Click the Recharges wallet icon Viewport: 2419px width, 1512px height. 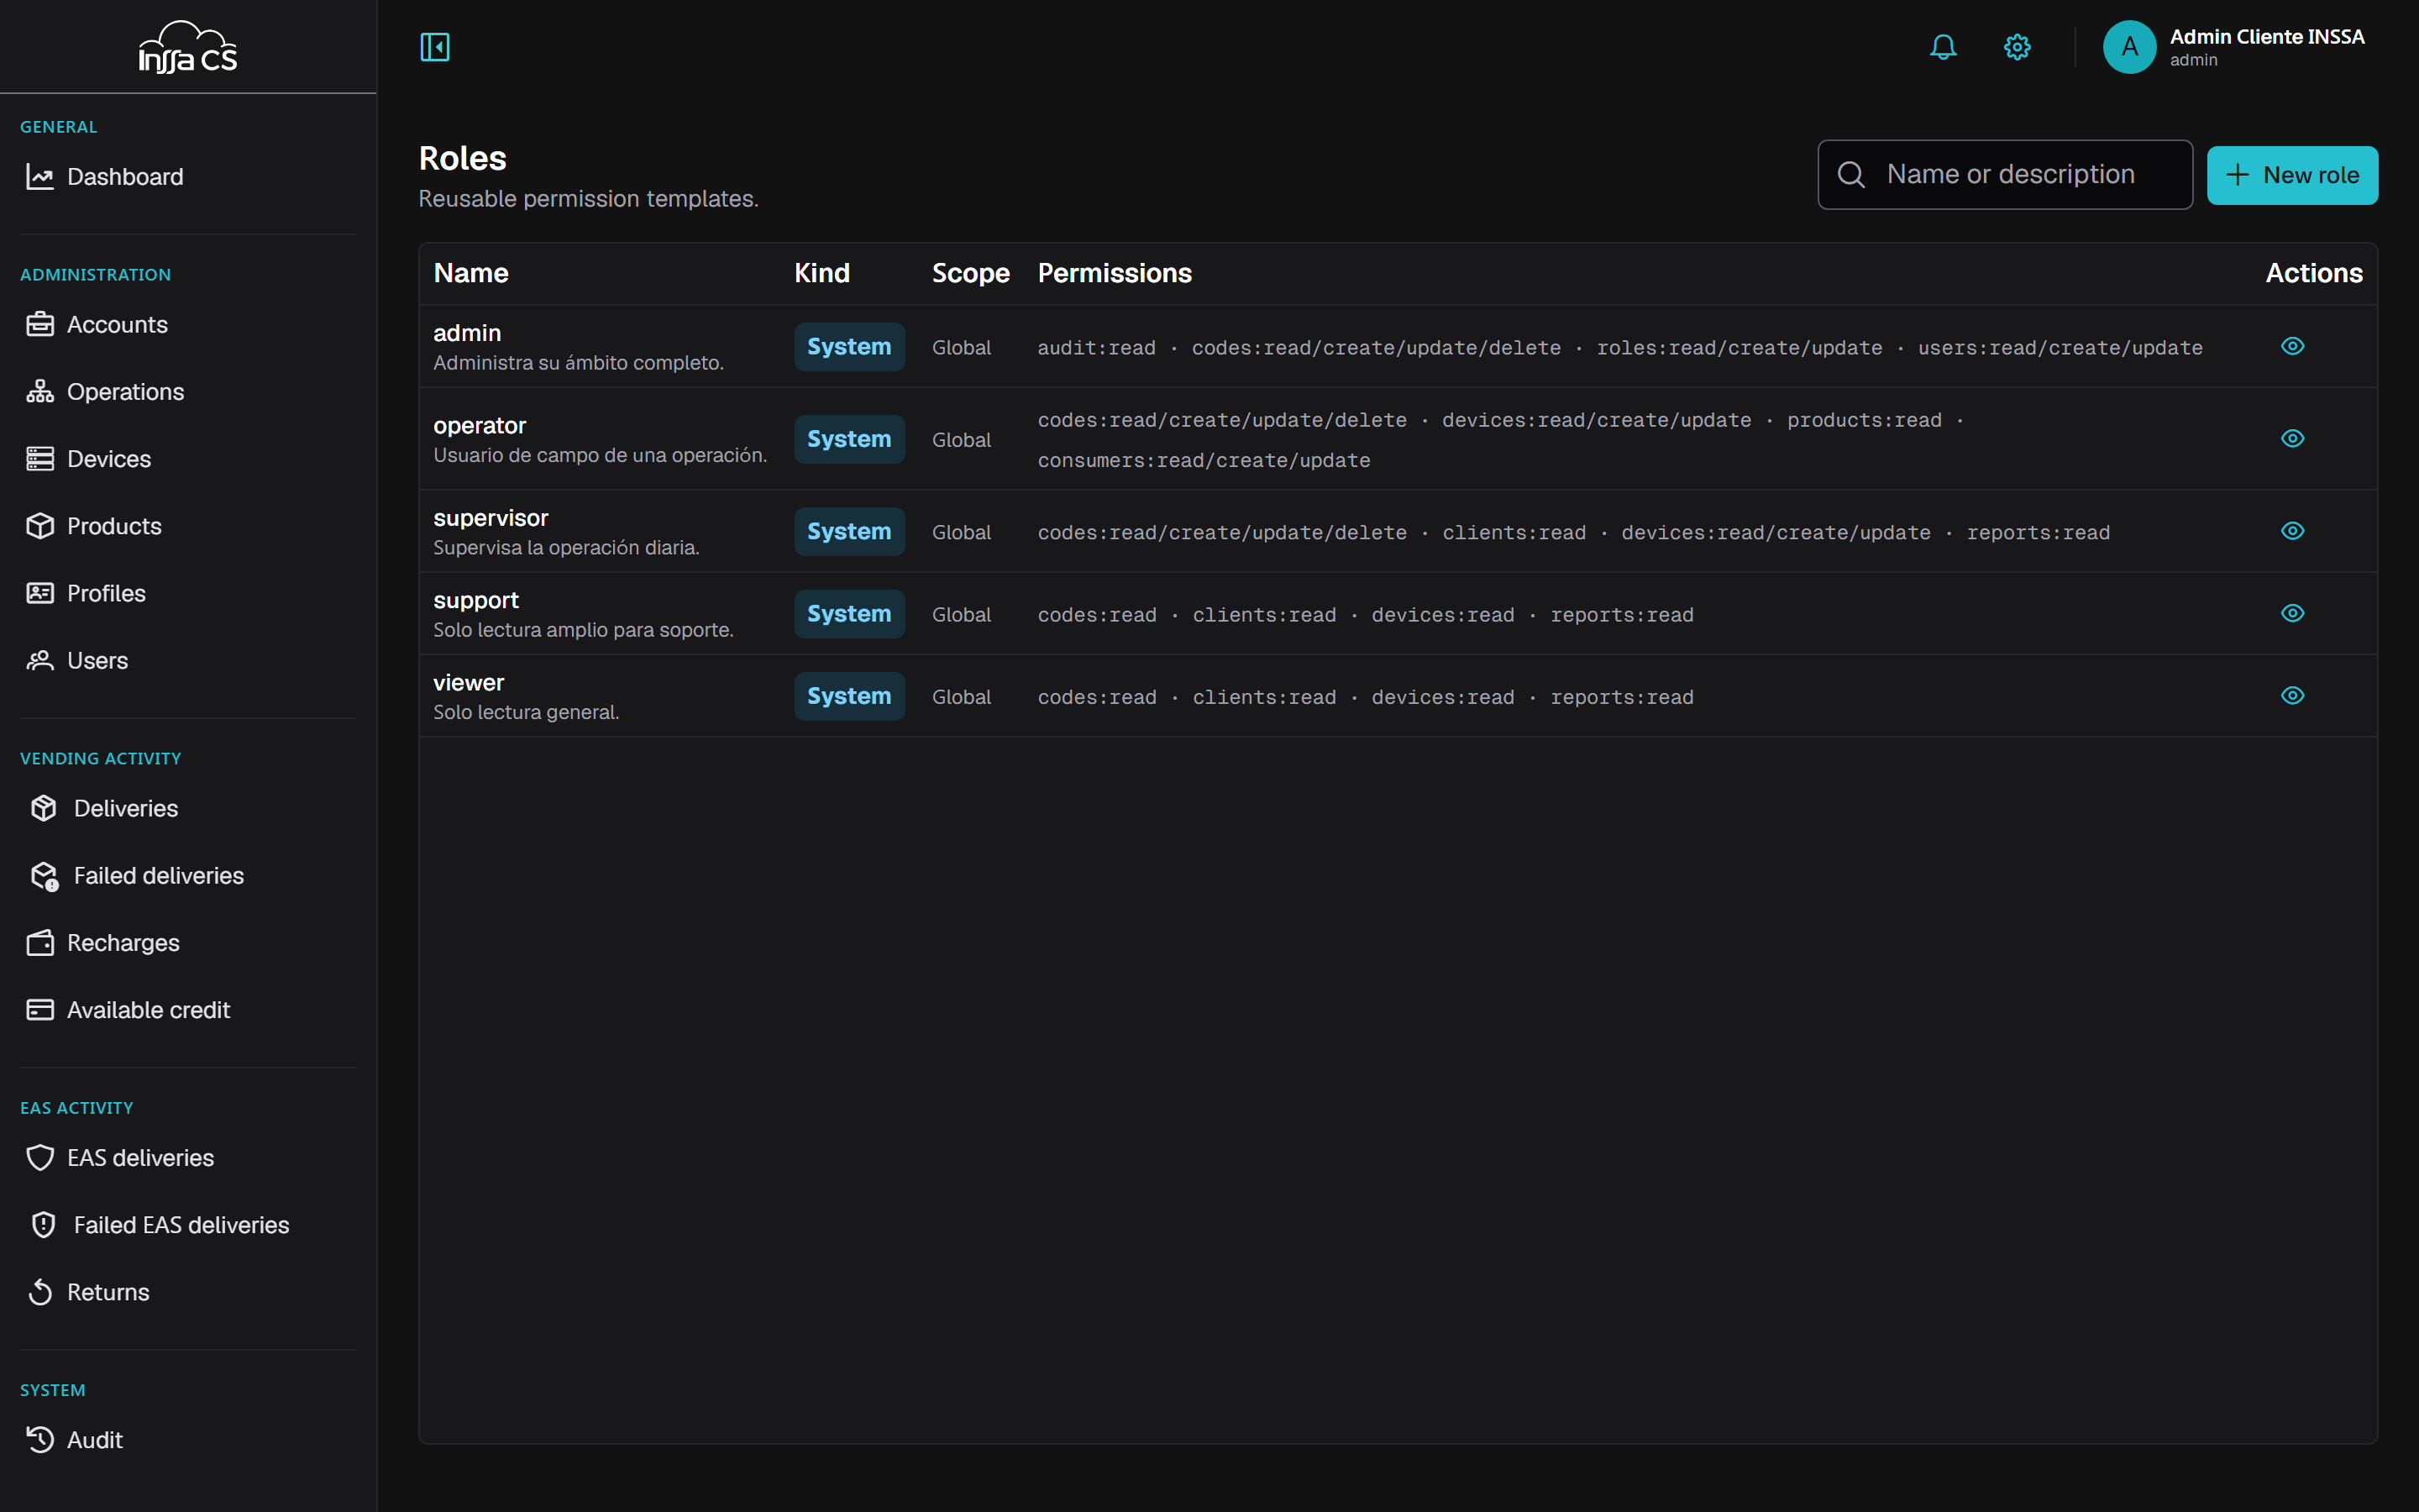(40, 943)
